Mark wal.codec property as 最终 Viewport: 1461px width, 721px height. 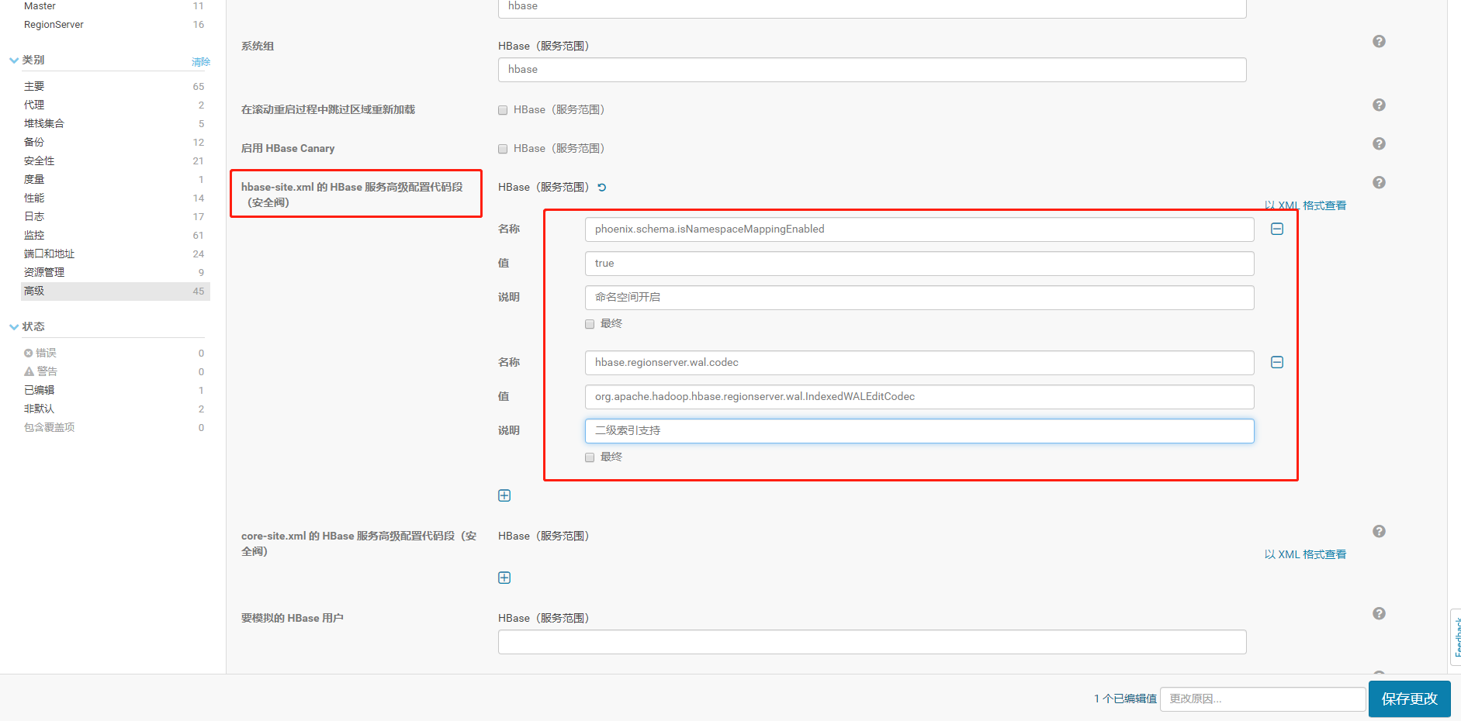[x=590, y=457]
